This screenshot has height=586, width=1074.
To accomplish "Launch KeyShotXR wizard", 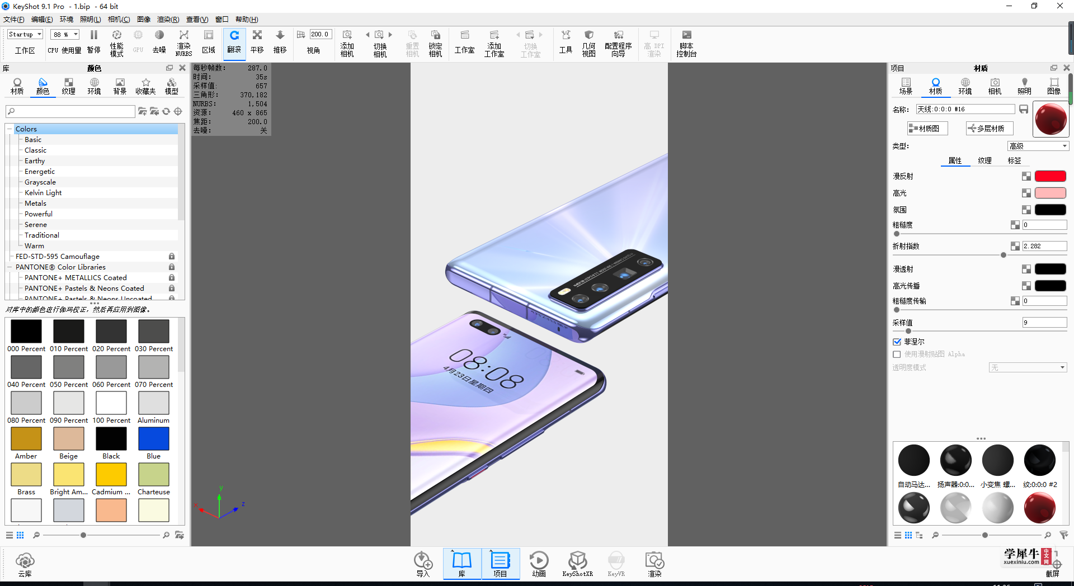I will click(577, 564).
